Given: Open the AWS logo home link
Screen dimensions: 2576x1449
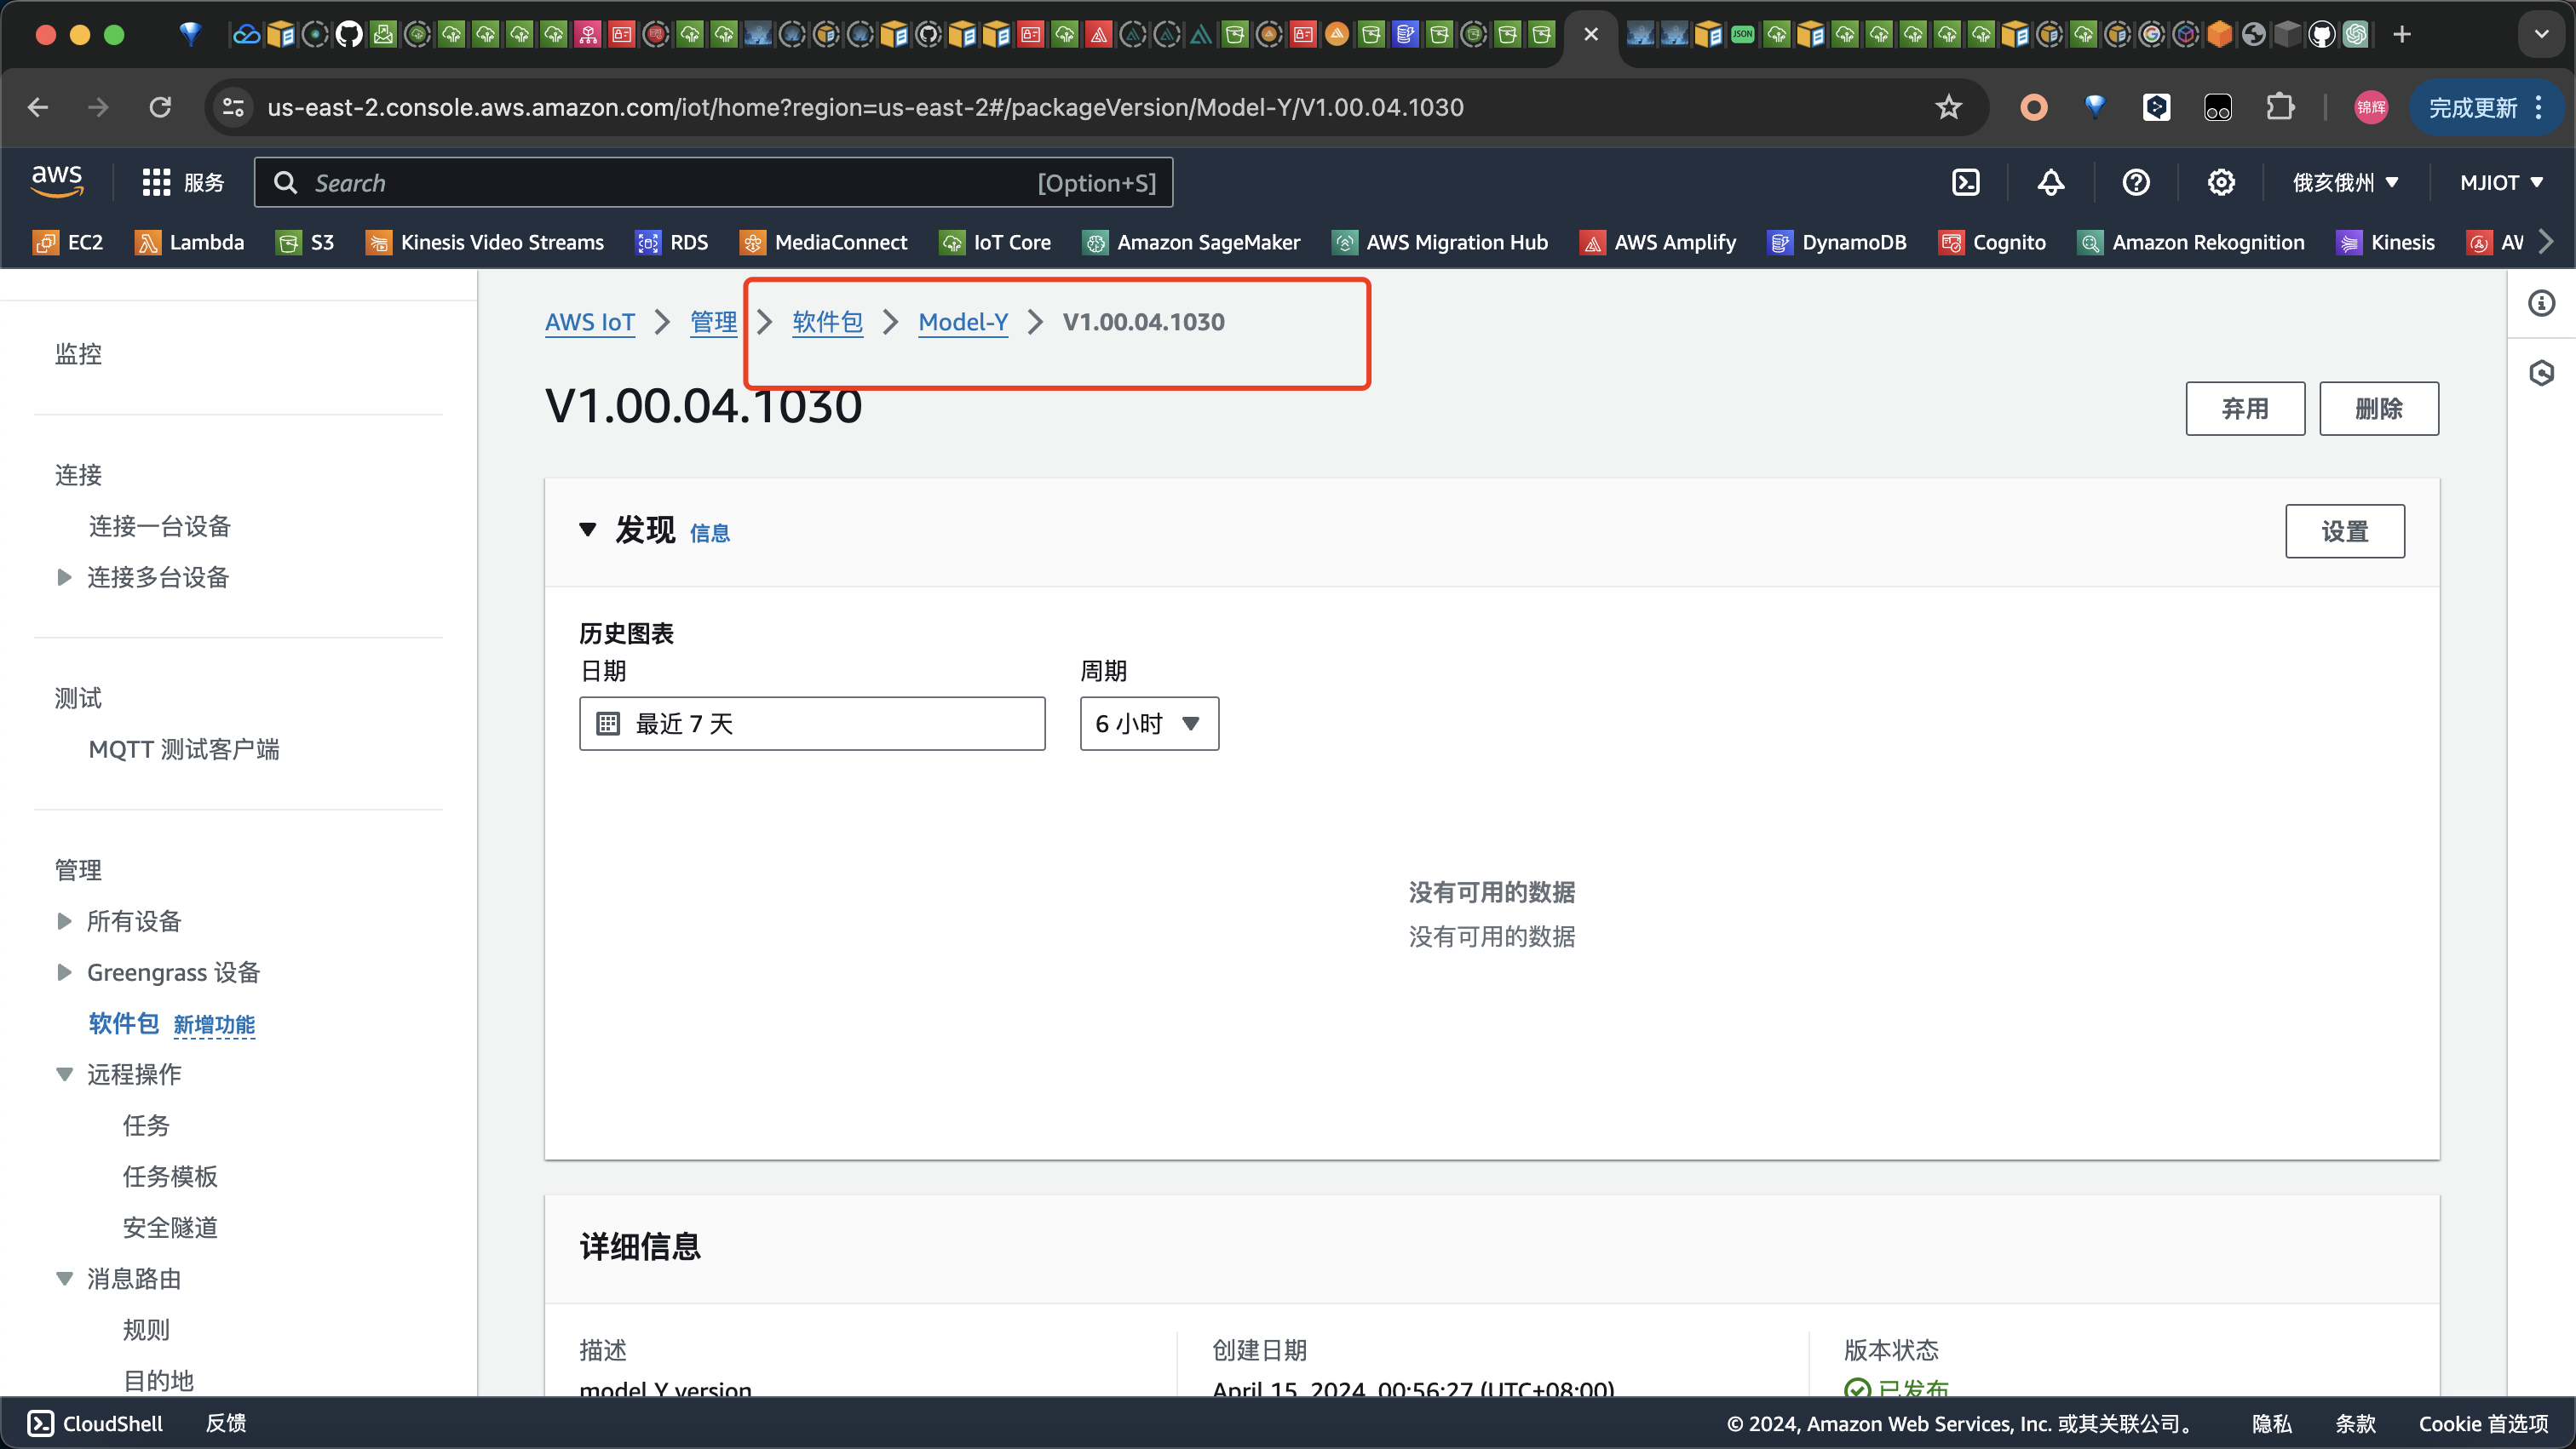Looking at the screenshot, I should coord(57,180).
